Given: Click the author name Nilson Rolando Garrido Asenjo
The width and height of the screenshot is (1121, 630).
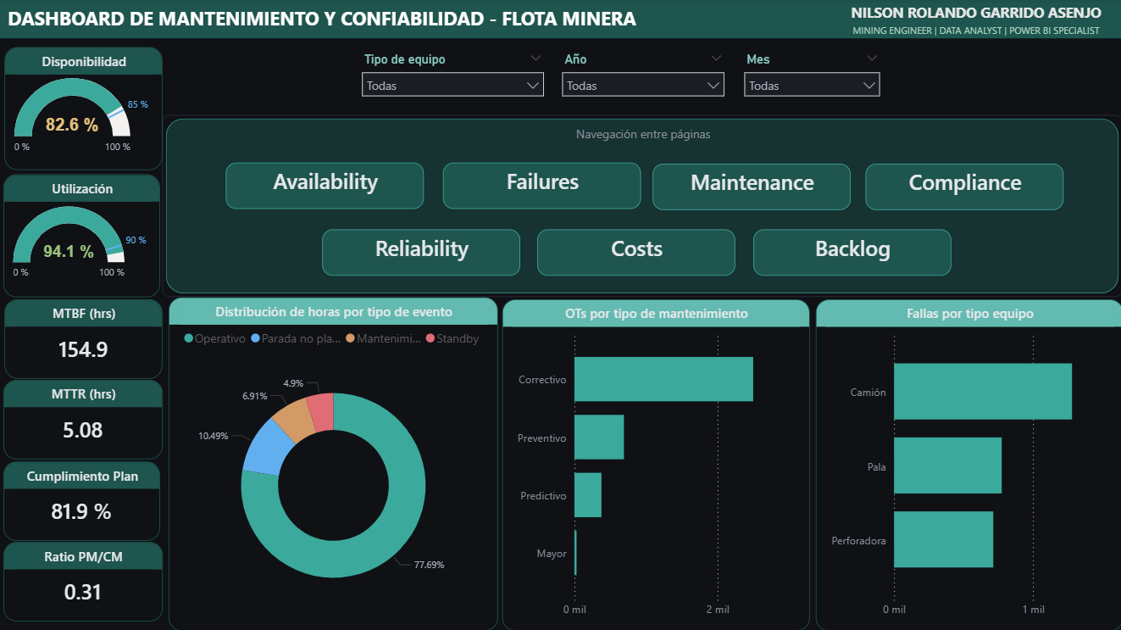Looking at the screenshot, I should pos(976,14).
